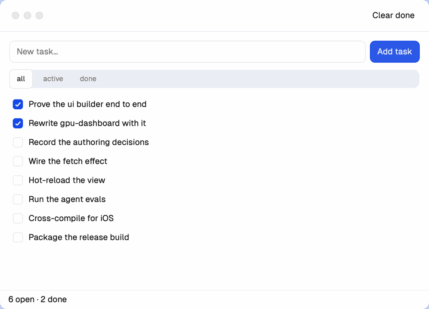Image resolution: width=429 pixels, height=309 pixels.
Task: Close the window using the first title-bar dot
Action: pyautogui.click(x=15, y=15)
